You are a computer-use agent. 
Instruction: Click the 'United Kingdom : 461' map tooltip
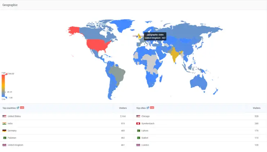coord(155,36)
